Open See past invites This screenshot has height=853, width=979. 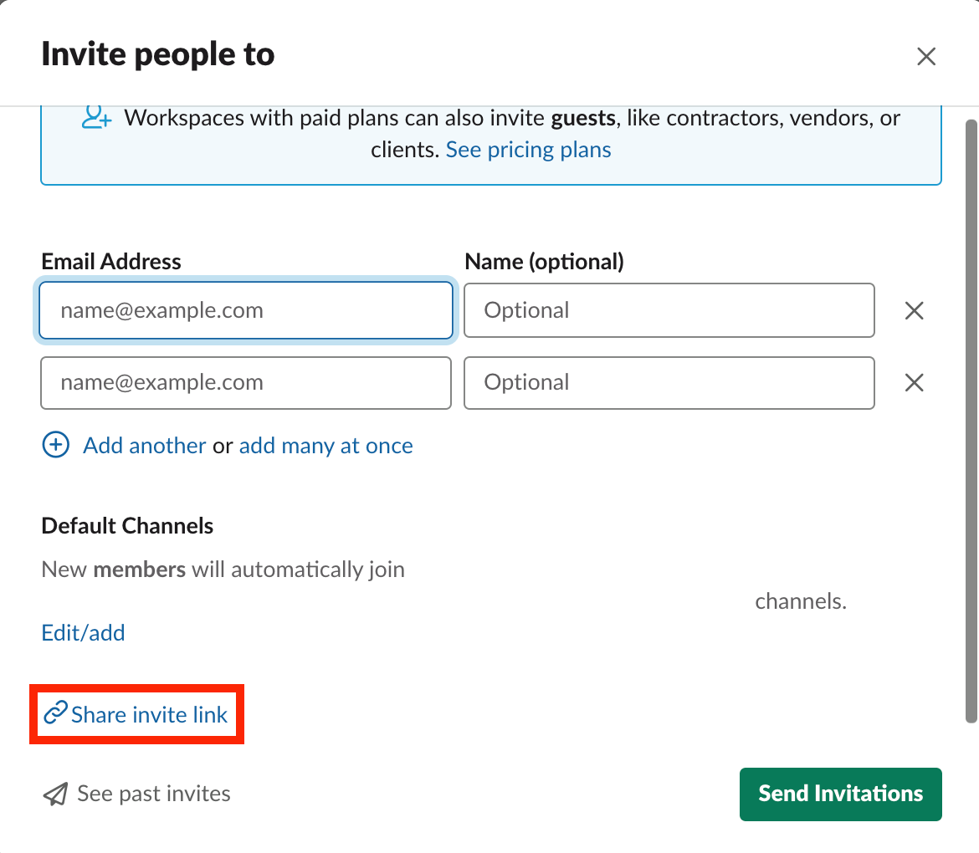tap(153, 794)
